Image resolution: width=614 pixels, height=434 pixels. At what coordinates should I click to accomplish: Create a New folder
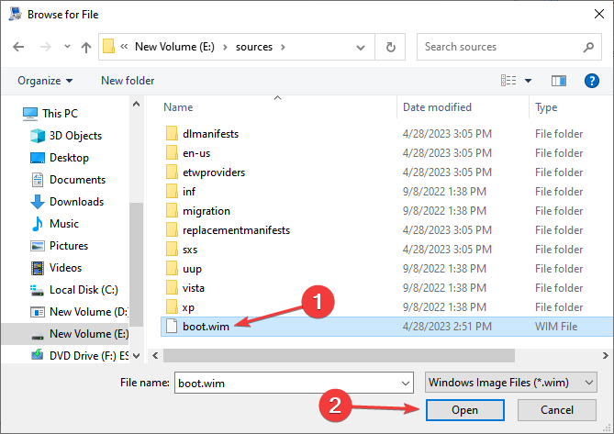128,81
